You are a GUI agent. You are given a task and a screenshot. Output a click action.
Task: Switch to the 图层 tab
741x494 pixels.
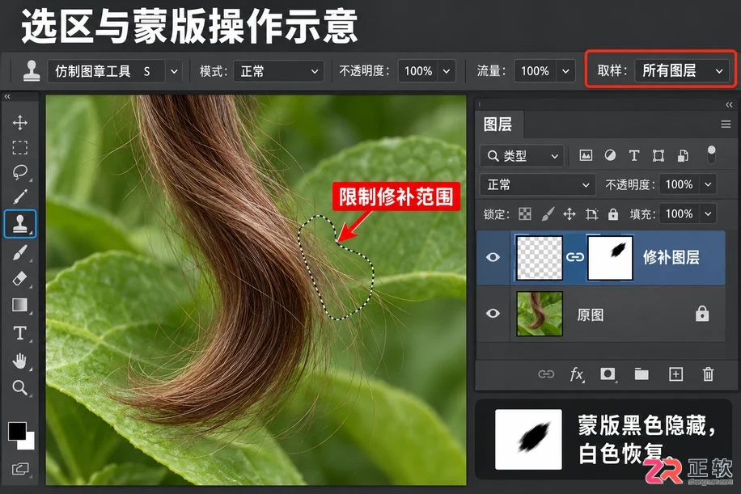click(x=498, y=125)
